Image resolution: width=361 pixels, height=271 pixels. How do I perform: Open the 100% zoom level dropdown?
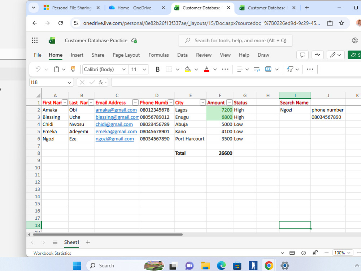coord(343,253)
